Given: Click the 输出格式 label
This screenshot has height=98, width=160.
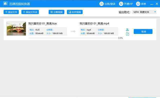Looking at the screenshot, I should (x=124, y=12).
